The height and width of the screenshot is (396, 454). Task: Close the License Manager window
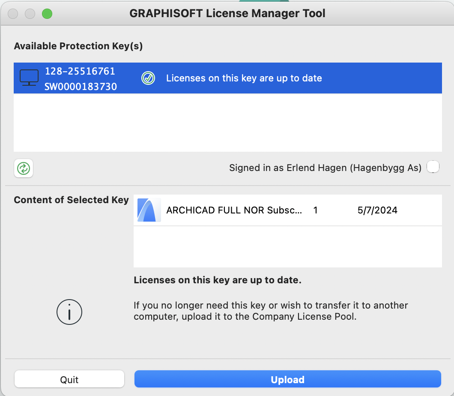[13, 14]
